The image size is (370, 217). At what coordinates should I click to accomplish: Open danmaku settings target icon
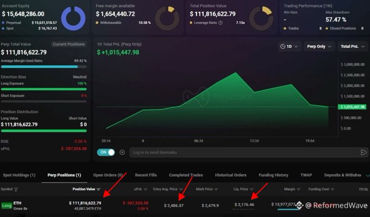(122, 152)
